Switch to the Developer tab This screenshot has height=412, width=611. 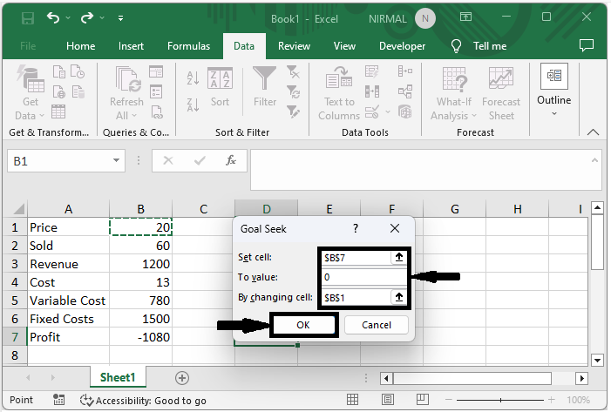coord(402,46)
